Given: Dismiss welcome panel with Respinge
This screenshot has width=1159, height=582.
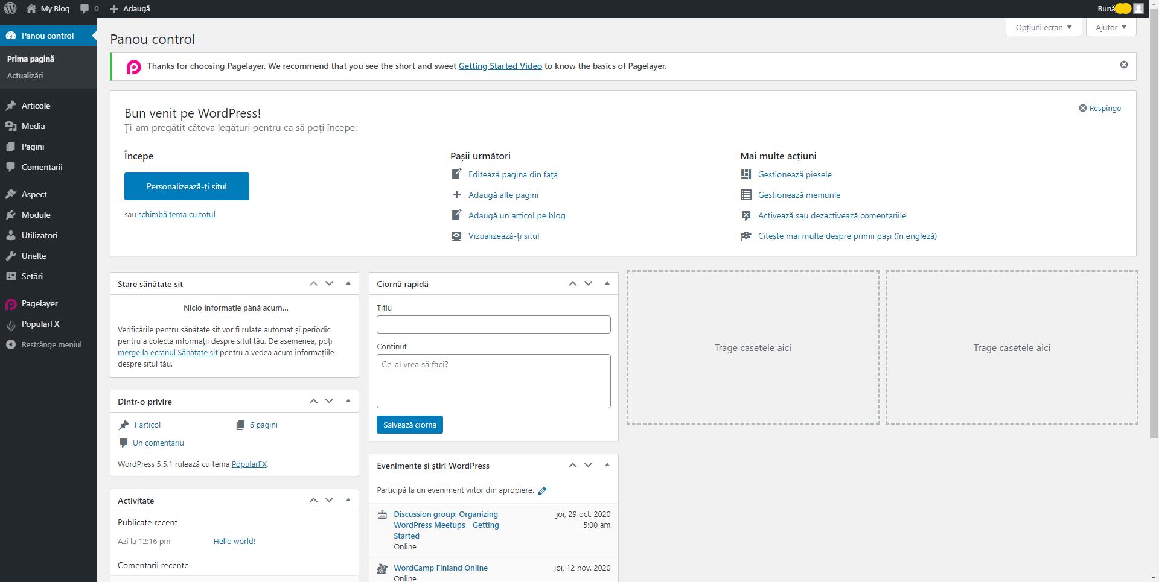Looking at the screenshot, I should pyautogui.click(x=1100, y=108).
